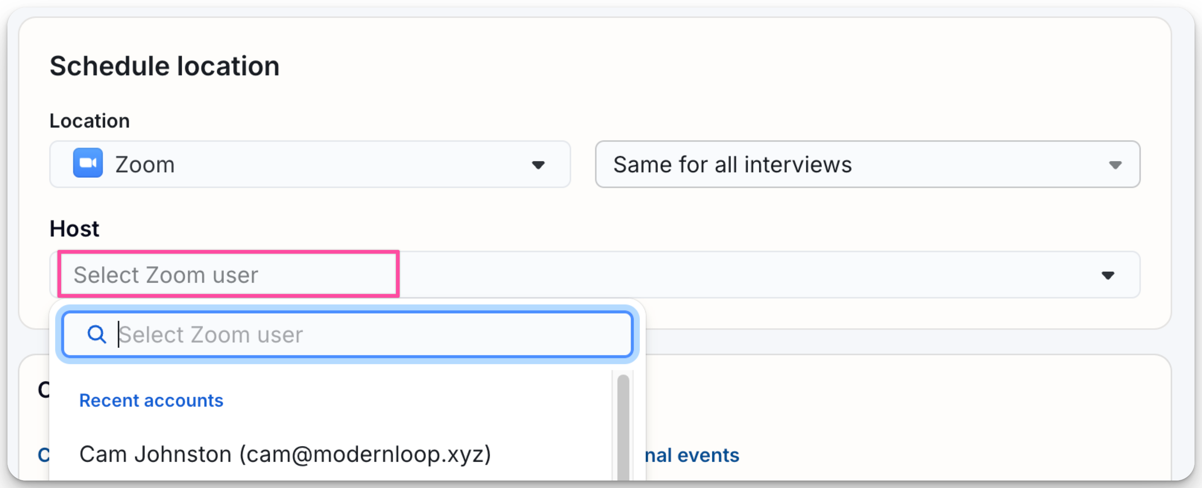This screenshot has width=1202, height=488.
Task: Click the blue Zoom camera icon
Action: [x=88, y=163]
